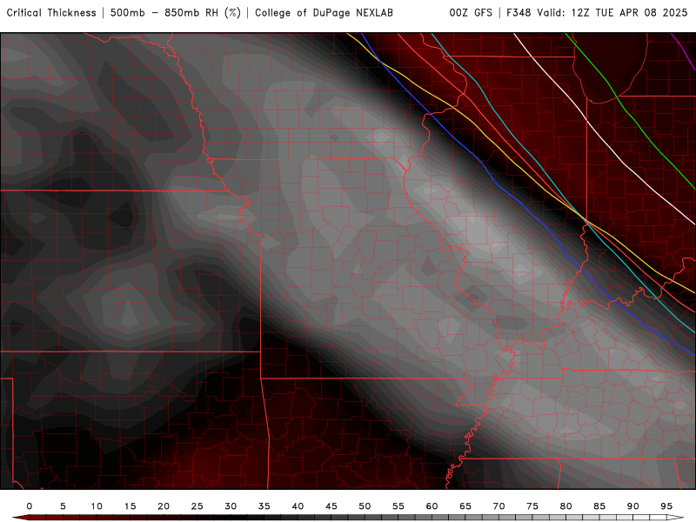Click the colorbar label "90"
Screen dimensions: 696x522
(x=633, y=506)
